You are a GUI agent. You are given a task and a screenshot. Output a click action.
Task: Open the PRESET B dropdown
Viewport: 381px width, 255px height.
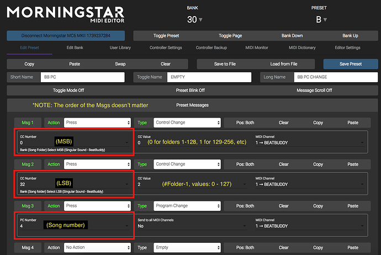[x=321, y=19]
